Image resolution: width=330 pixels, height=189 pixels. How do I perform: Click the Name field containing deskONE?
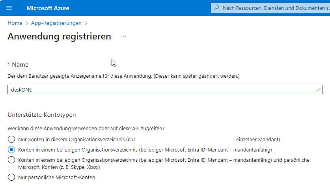(165, 90)
